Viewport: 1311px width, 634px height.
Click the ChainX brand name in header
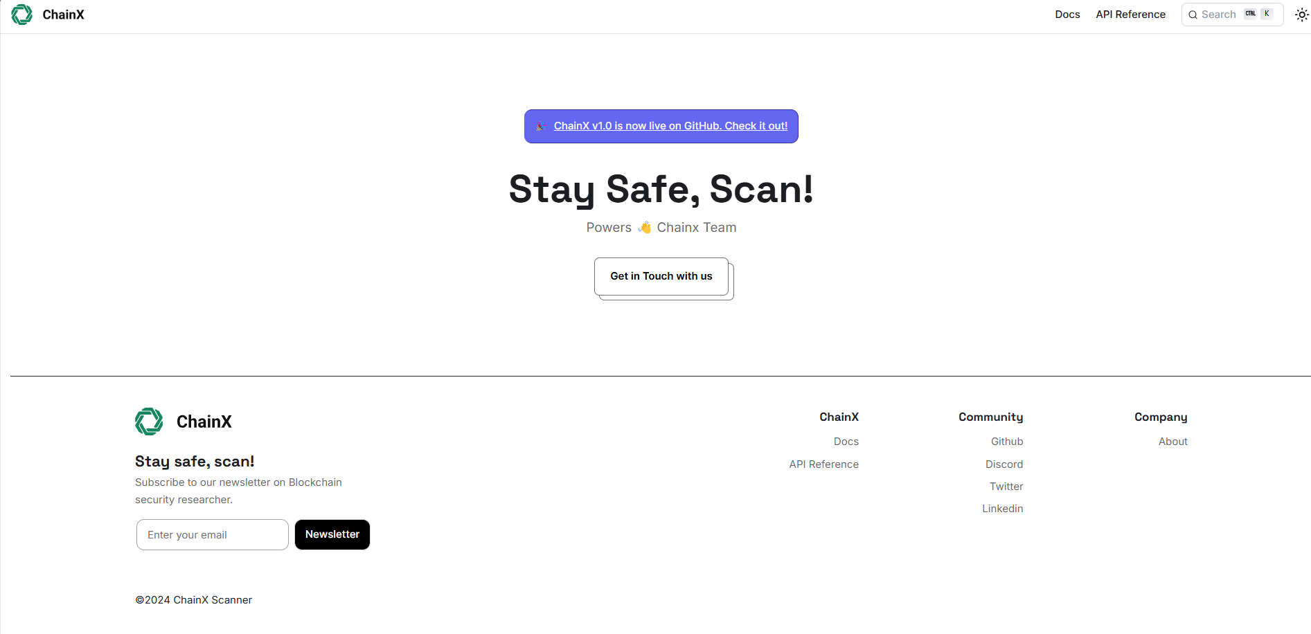click(63, 15)
